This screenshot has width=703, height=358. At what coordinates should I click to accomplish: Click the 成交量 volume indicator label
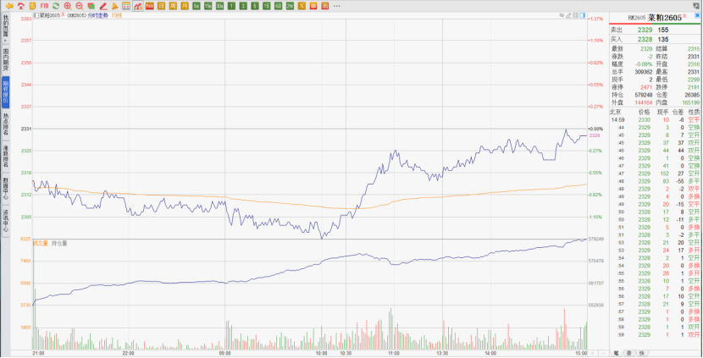42,243
